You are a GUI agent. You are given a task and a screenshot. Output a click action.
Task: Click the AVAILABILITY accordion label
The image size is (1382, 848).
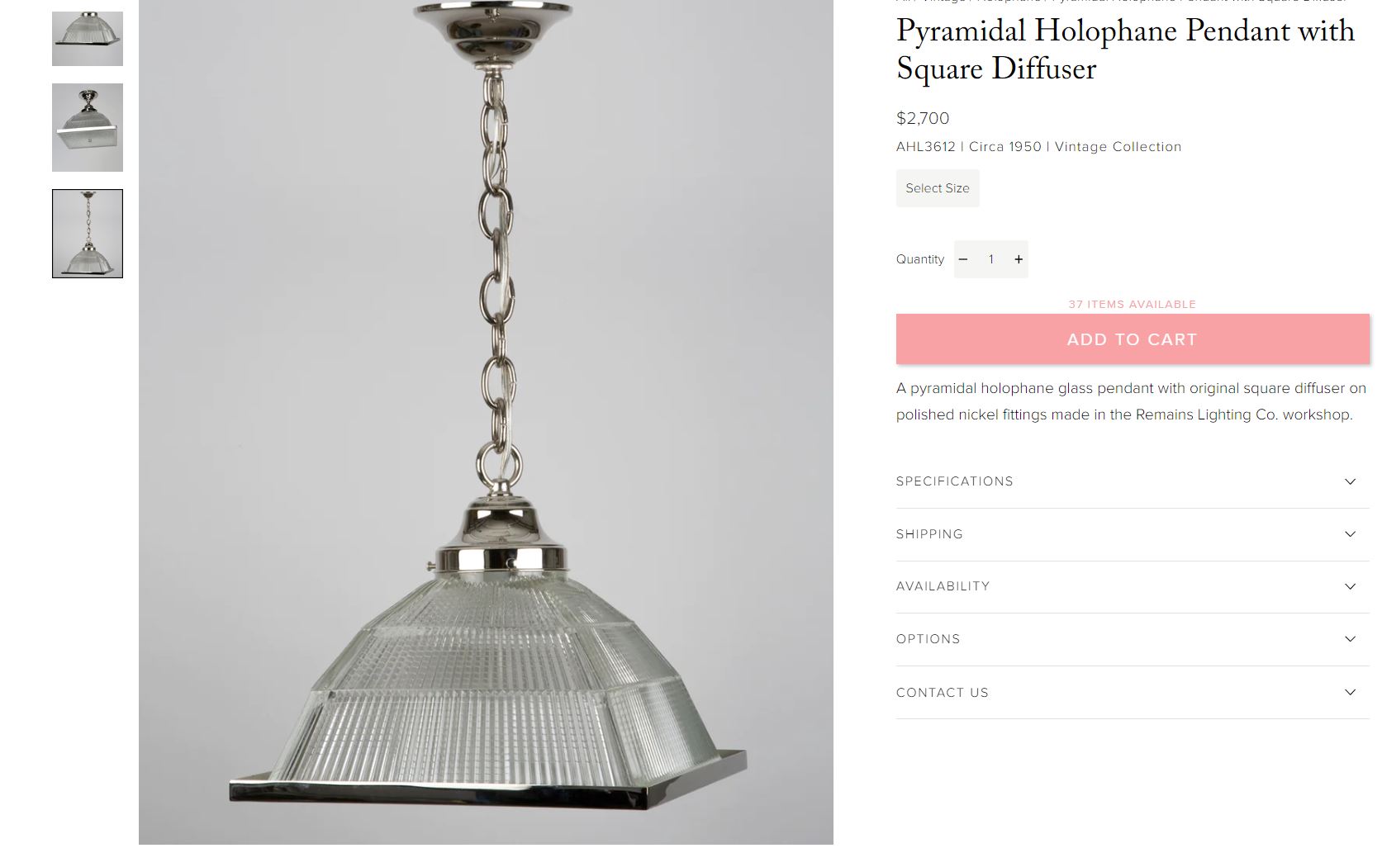click(943, 586)
